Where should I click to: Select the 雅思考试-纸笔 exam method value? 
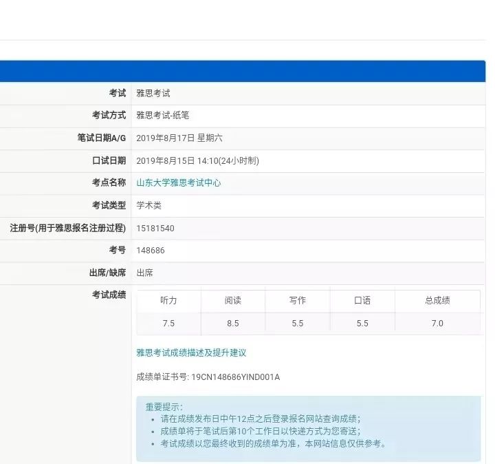[x=162, y=116]
